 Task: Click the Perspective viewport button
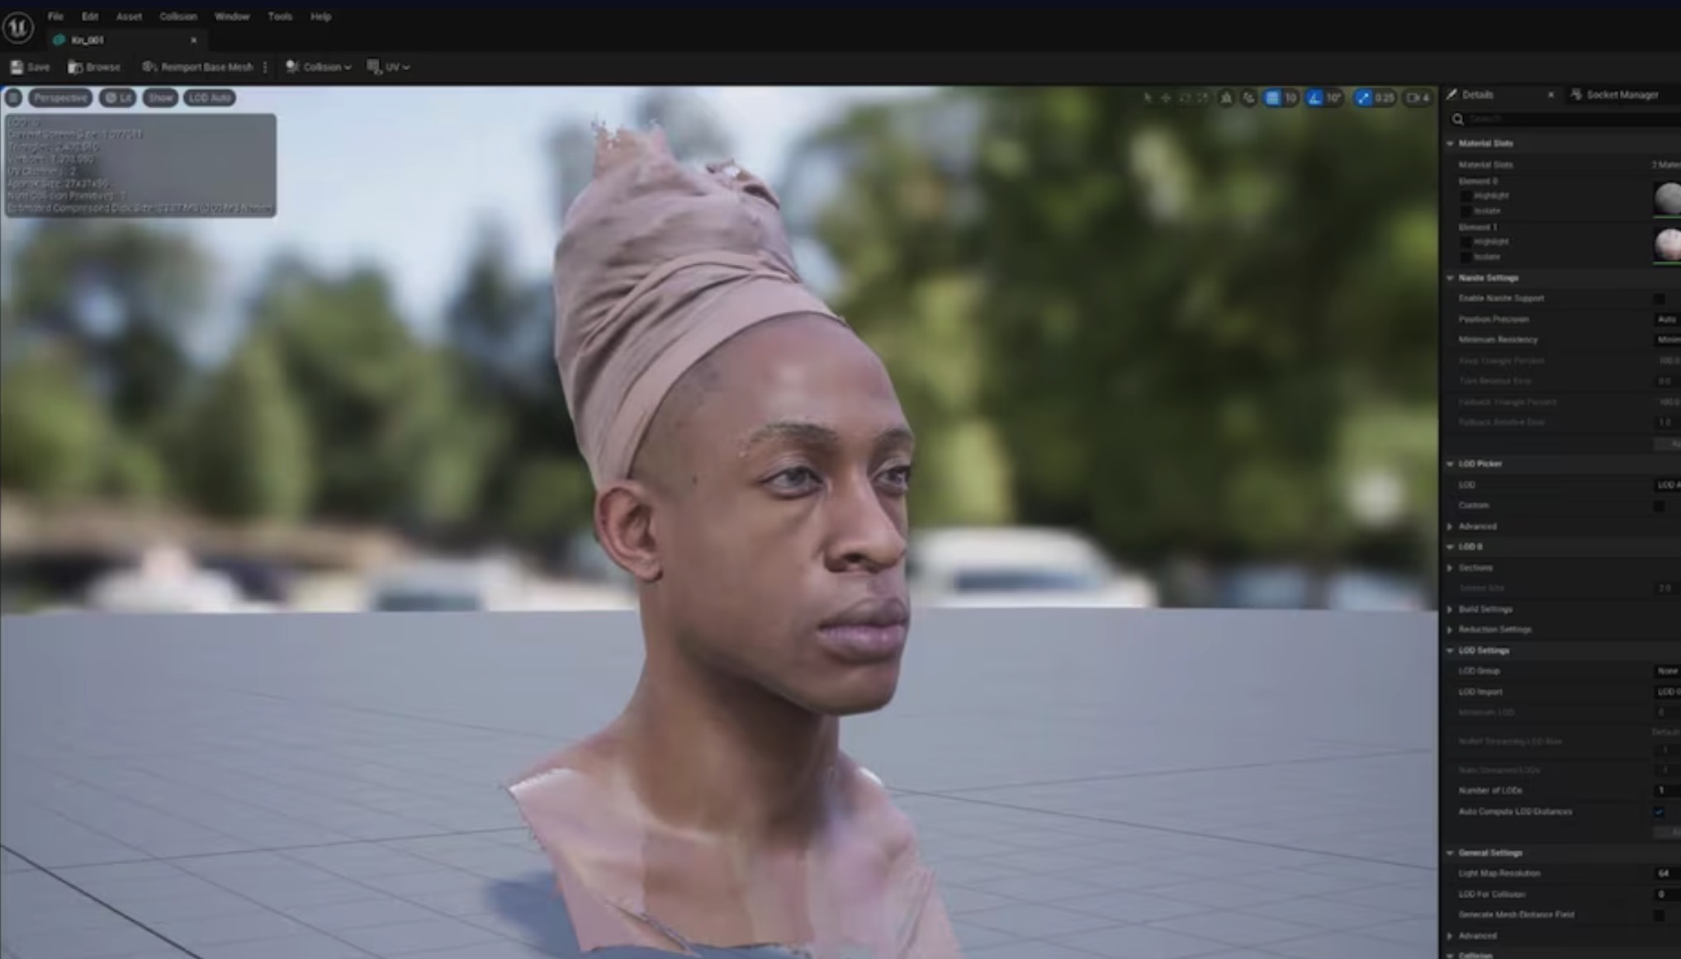tap(60, 97)
